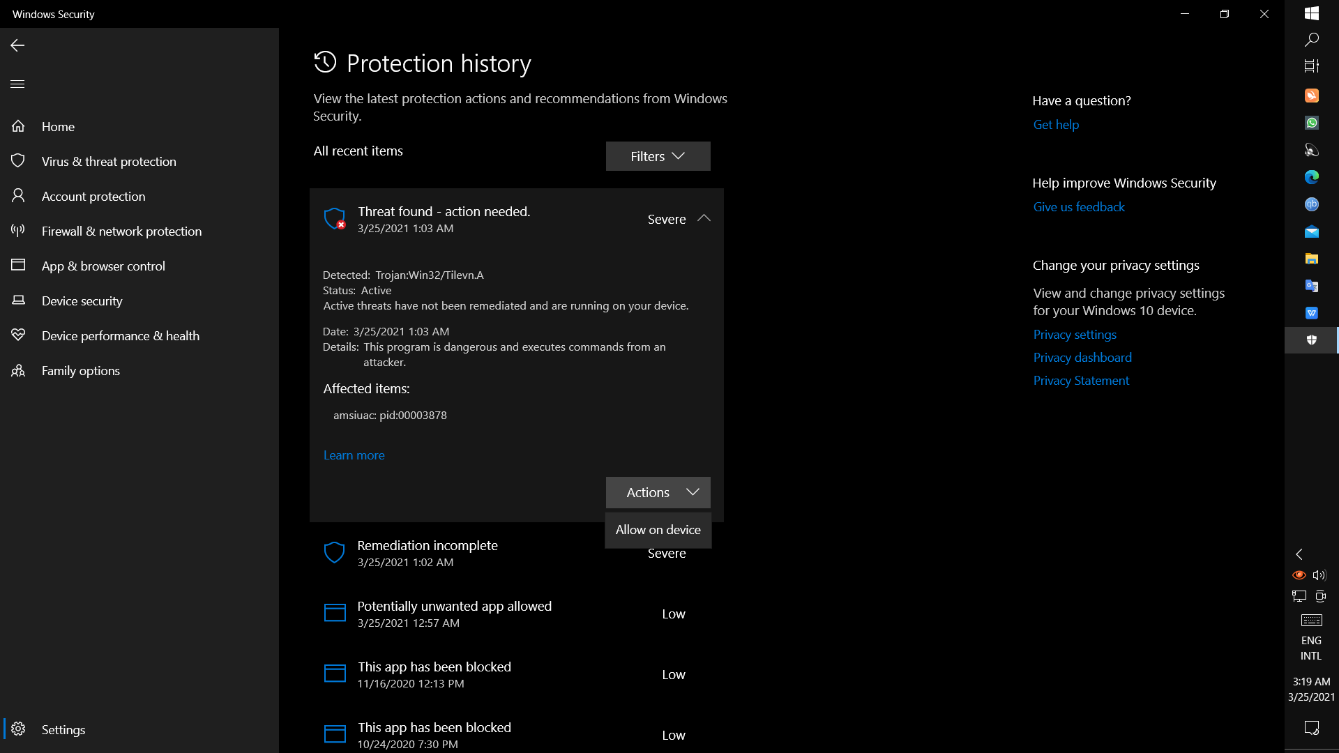The width and height of the screenshot is (1339, 753).
Task: Open Task View on the taskbar
Action: (x=1311, y=66)
